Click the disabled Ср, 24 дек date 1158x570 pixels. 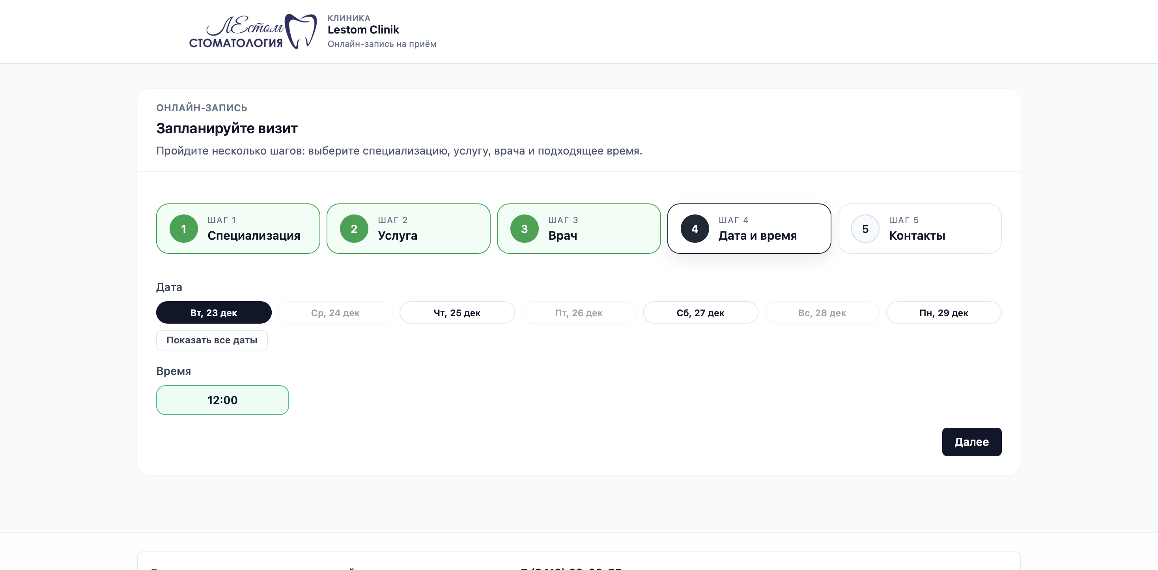coord(335,313)
